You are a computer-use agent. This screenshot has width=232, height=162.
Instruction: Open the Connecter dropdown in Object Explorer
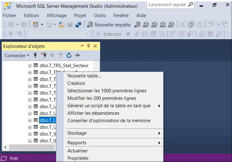tap(17, 55)
